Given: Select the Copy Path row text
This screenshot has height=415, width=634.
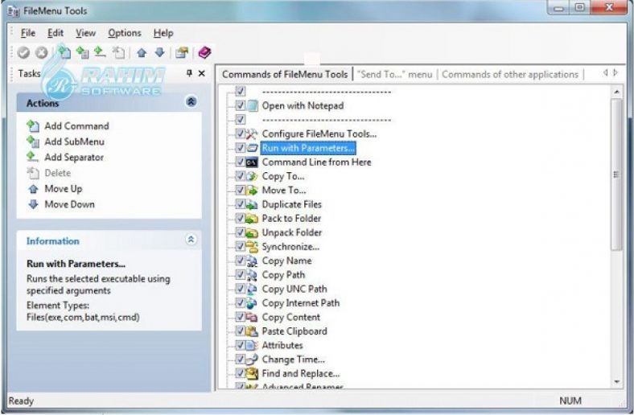Looking at the screenshot, I should tap(283, 275).
